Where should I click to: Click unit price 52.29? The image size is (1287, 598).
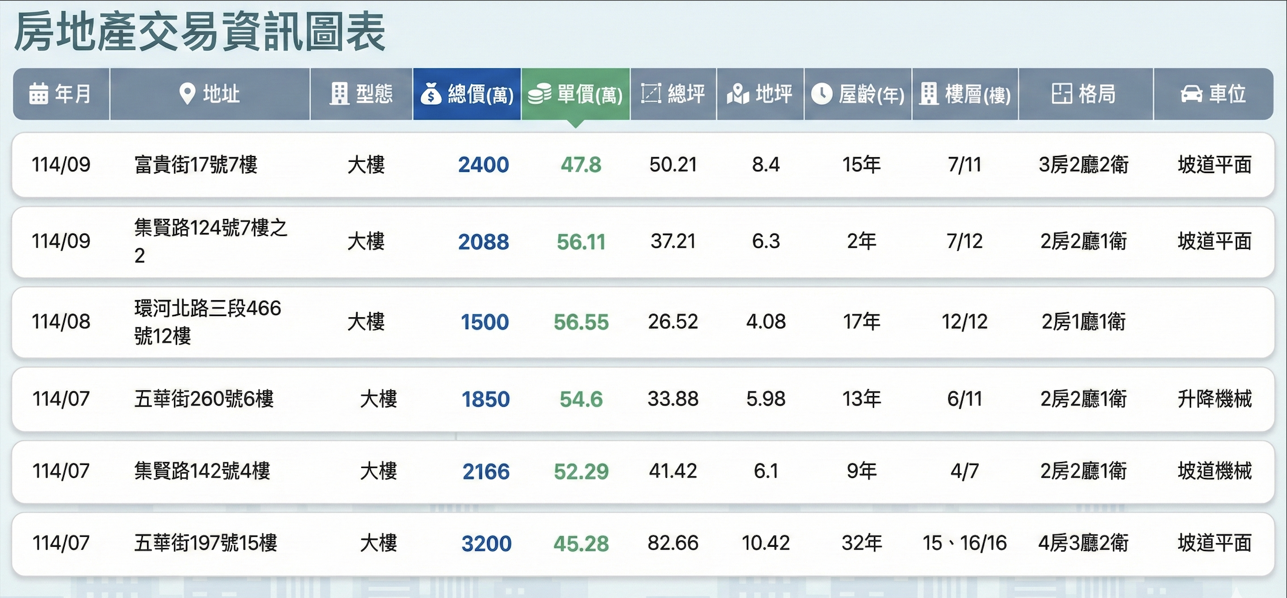[581, 472]
